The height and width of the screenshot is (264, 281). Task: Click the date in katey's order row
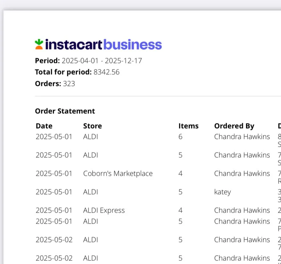[x=54, y=192]
